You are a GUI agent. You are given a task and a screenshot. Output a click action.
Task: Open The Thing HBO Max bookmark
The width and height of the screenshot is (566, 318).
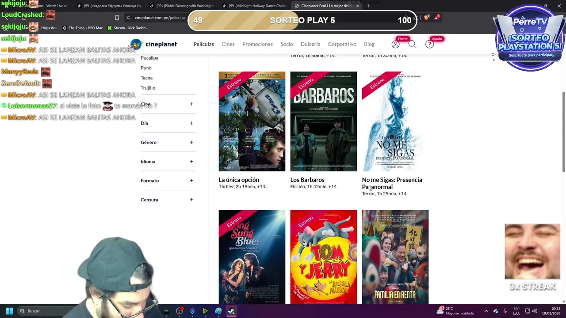83,28
